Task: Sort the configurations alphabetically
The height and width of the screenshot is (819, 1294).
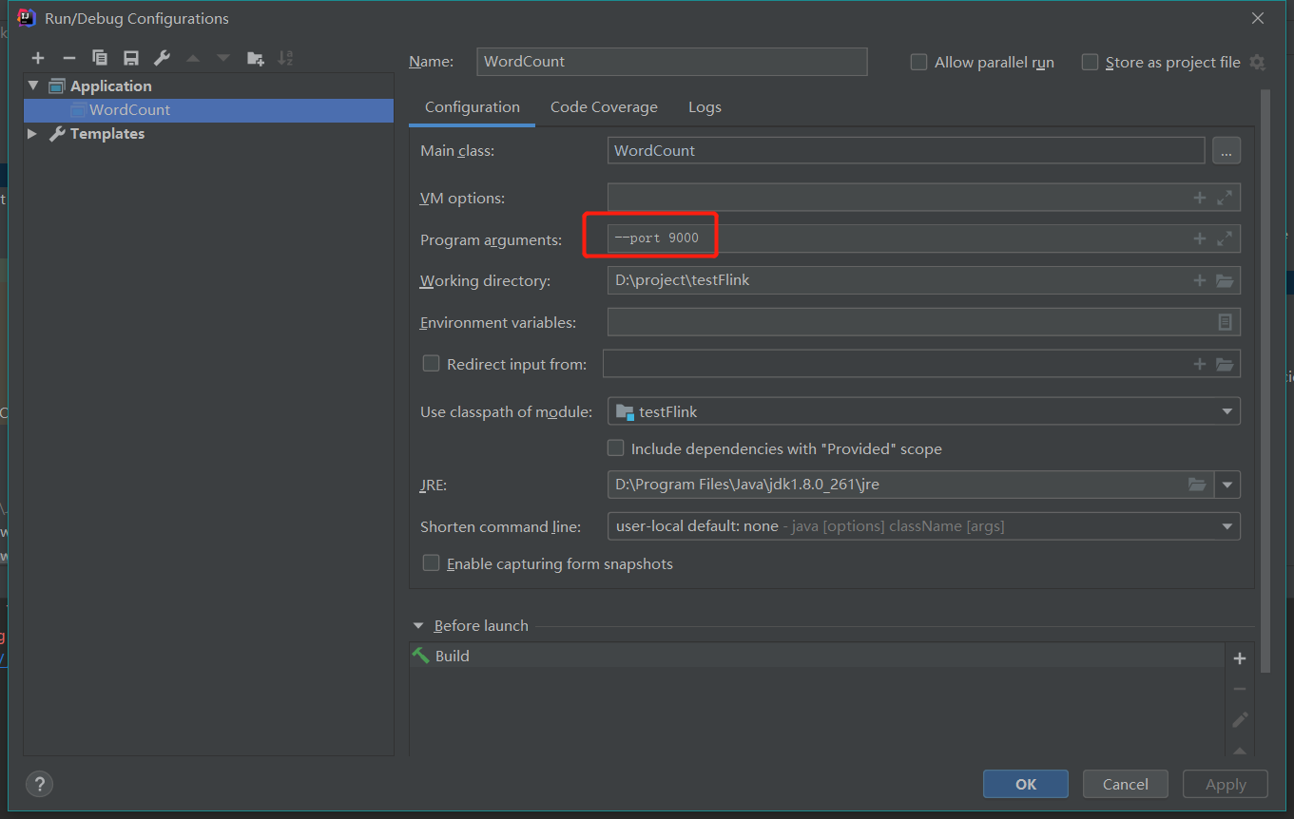Action: [x=285, y=59]
